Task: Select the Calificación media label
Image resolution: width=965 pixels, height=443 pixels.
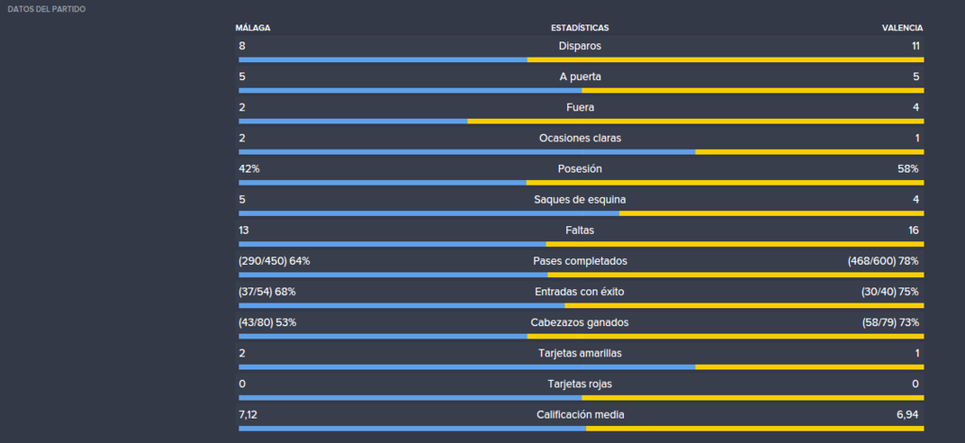Action: coord(580,415)
